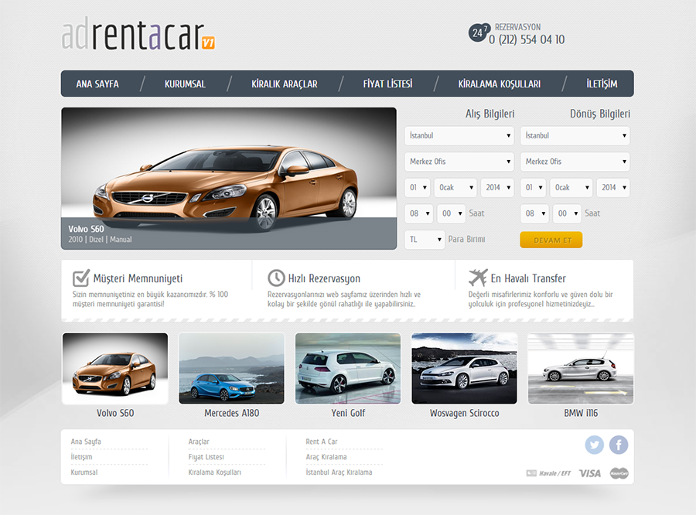Image resolution: width=696 pixels, height=515 pixels.
Task: Open the pickup month Ocak dropdown
Action: coord(455,187)
